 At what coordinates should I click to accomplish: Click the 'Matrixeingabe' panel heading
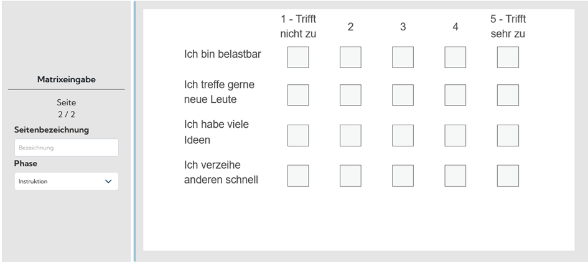[x=66, y=80]
